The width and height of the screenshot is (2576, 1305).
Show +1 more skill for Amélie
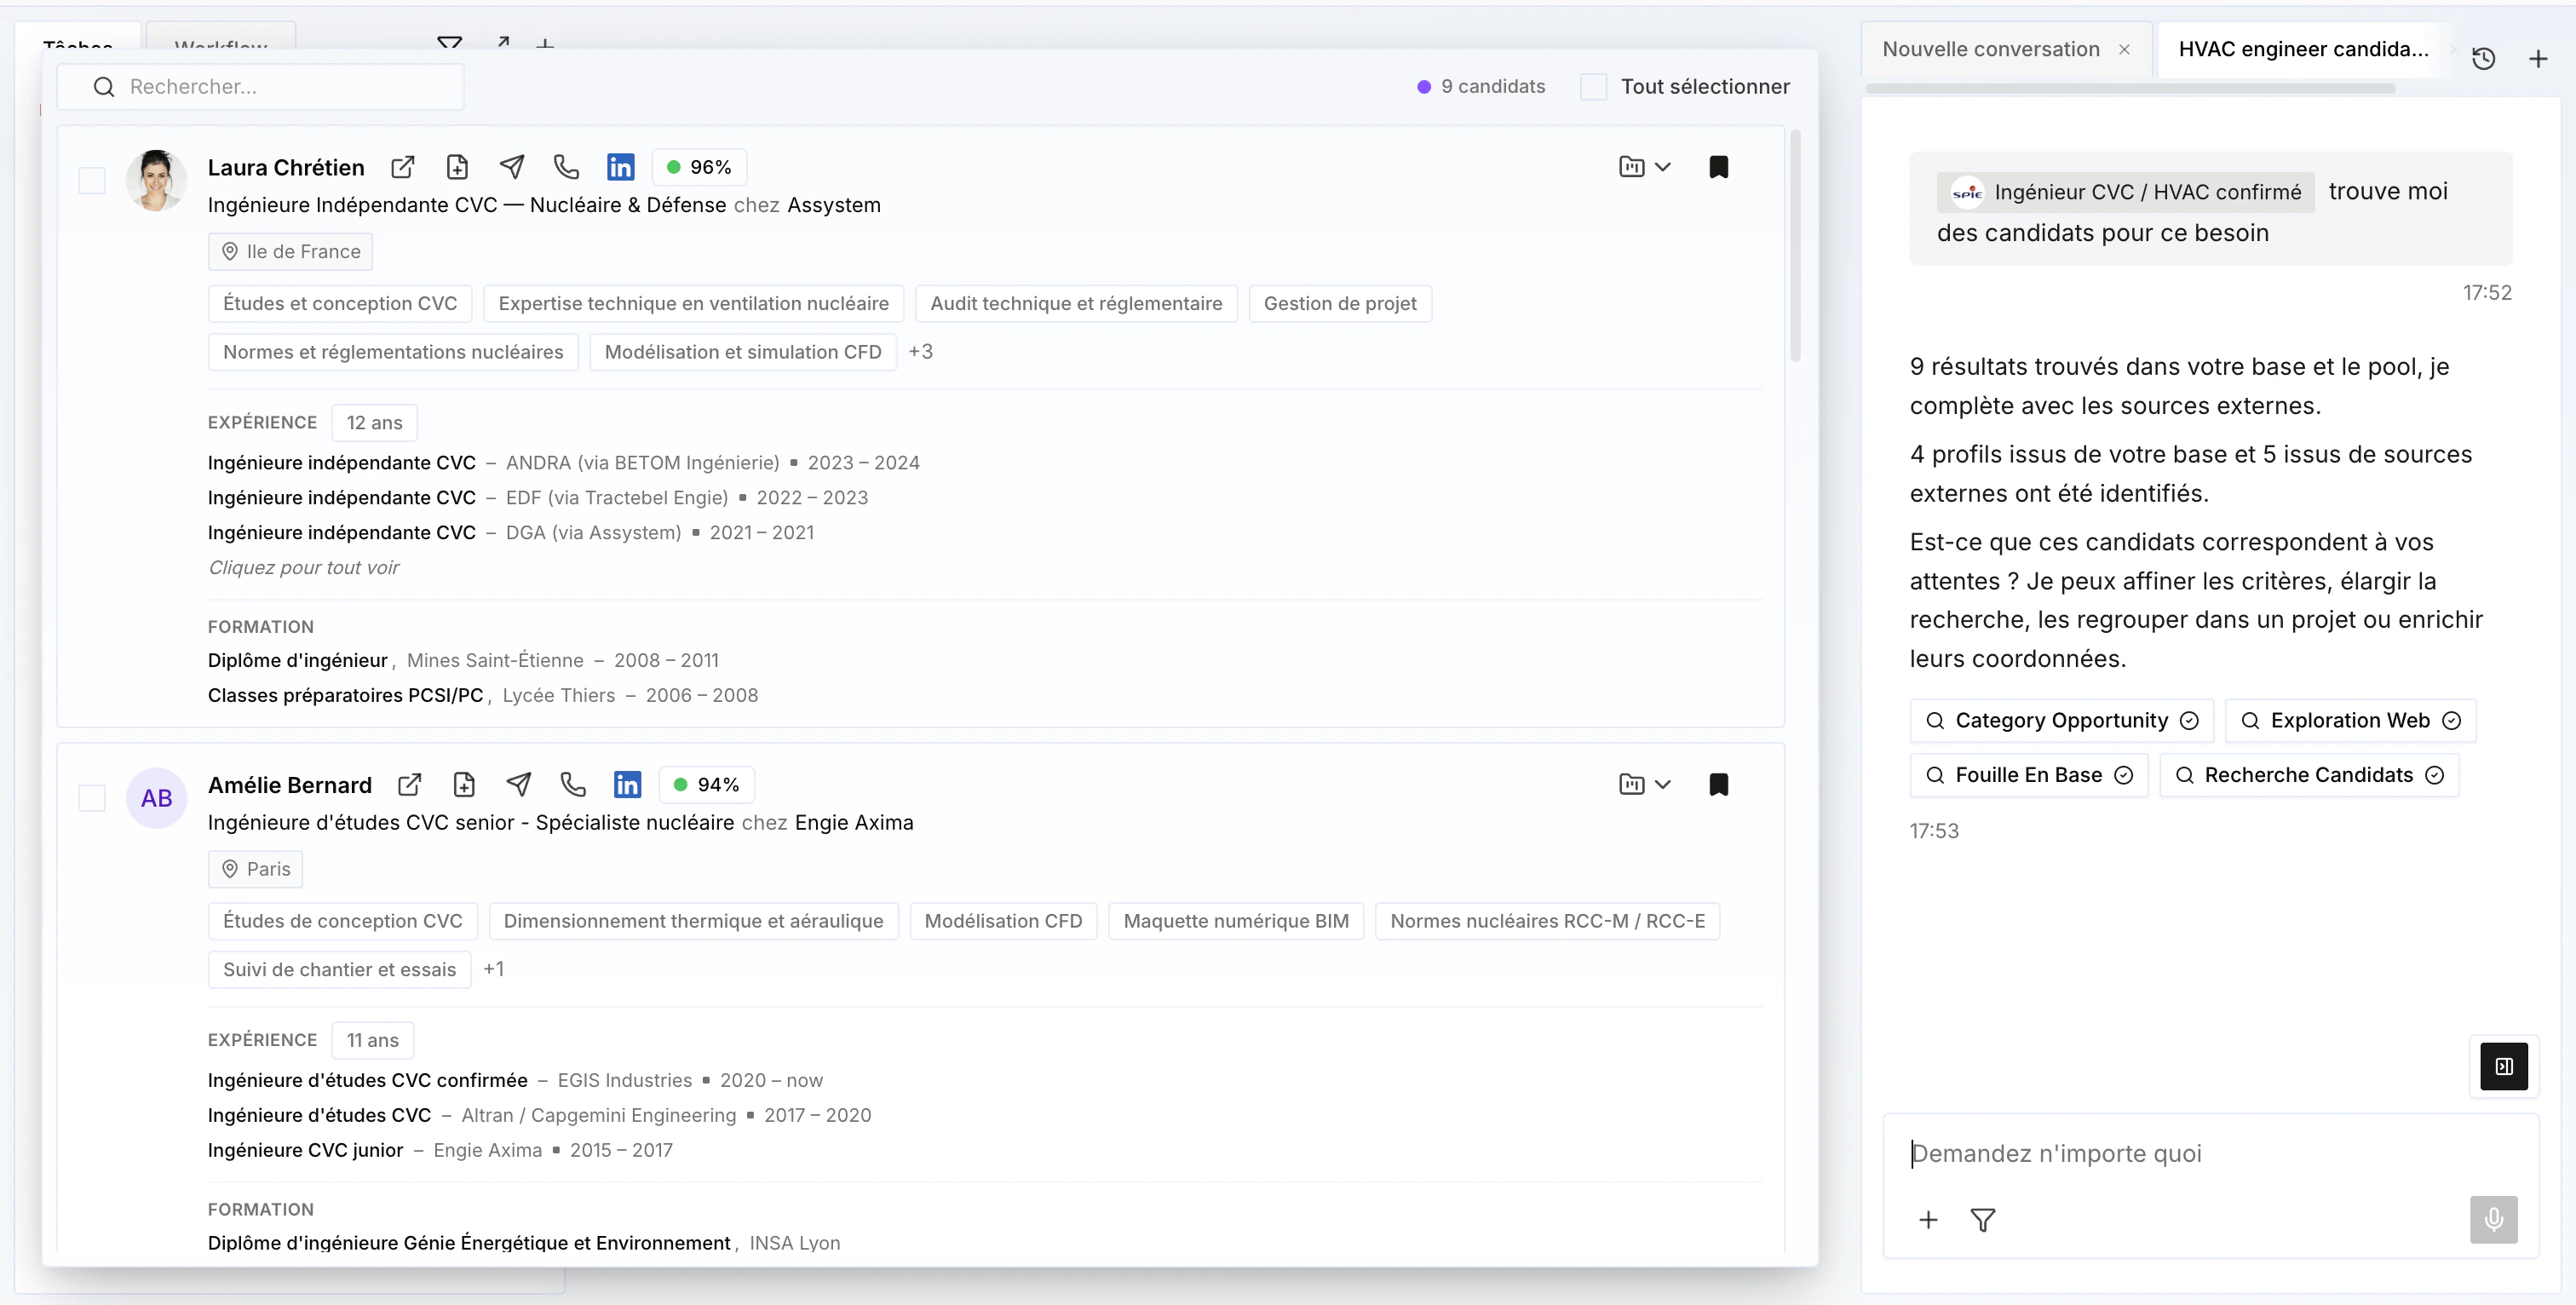494,970
